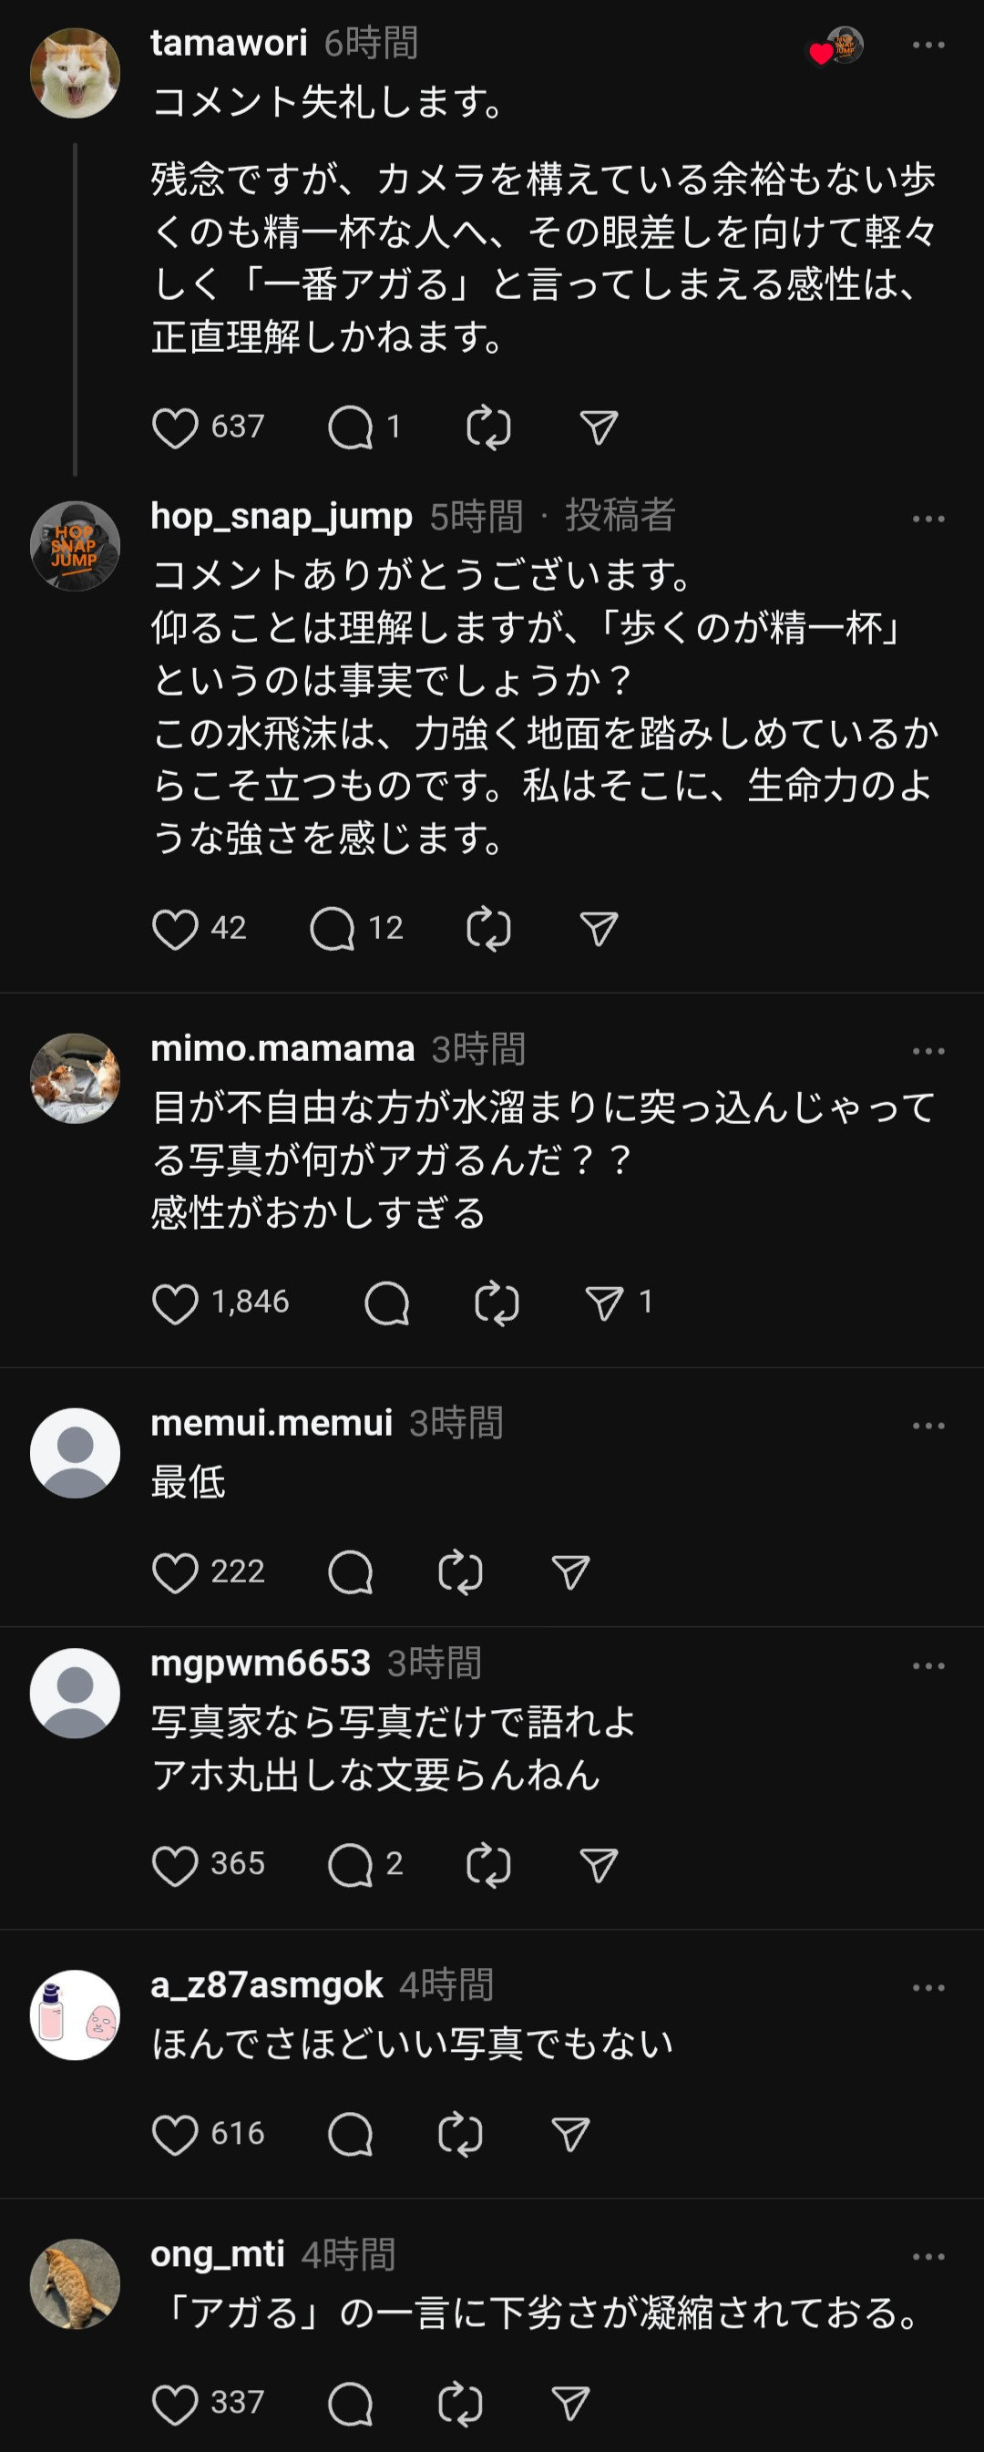The height and width of the screenshot is (2452, 984).
Task: Open more options for mgpwm6653's comment
Action: [x=928, y=1665]
